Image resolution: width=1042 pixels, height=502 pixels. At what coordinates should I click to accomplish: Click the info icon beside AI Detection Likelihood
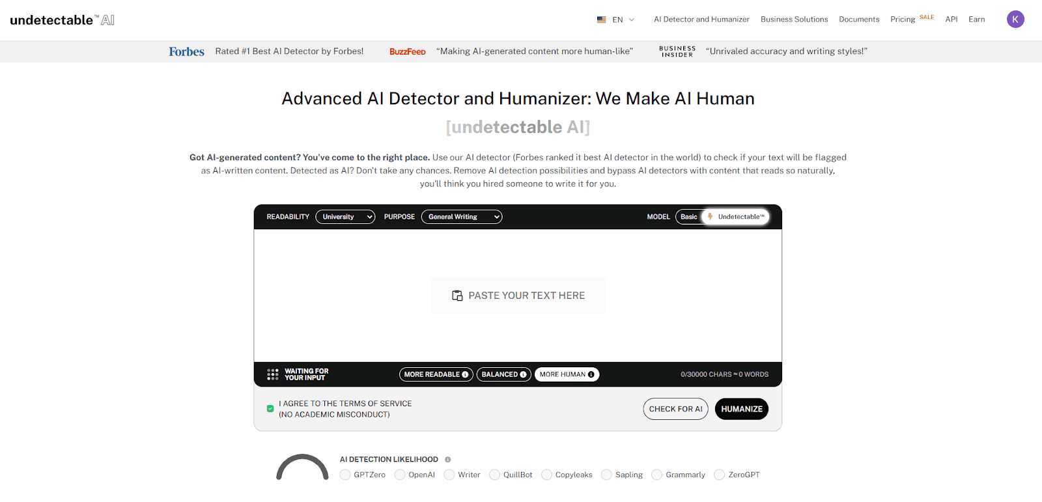coord(447,460)
